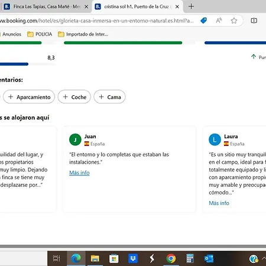Open Más info under Juan's review
This screenshot has width=266, height=266.
coord(79,173)
